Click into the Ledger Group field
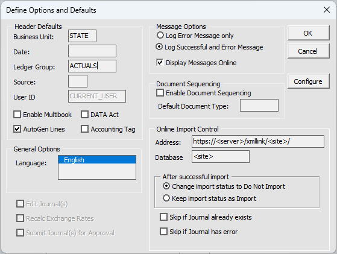This screenshot has width=337, height=254. [92, 66]
